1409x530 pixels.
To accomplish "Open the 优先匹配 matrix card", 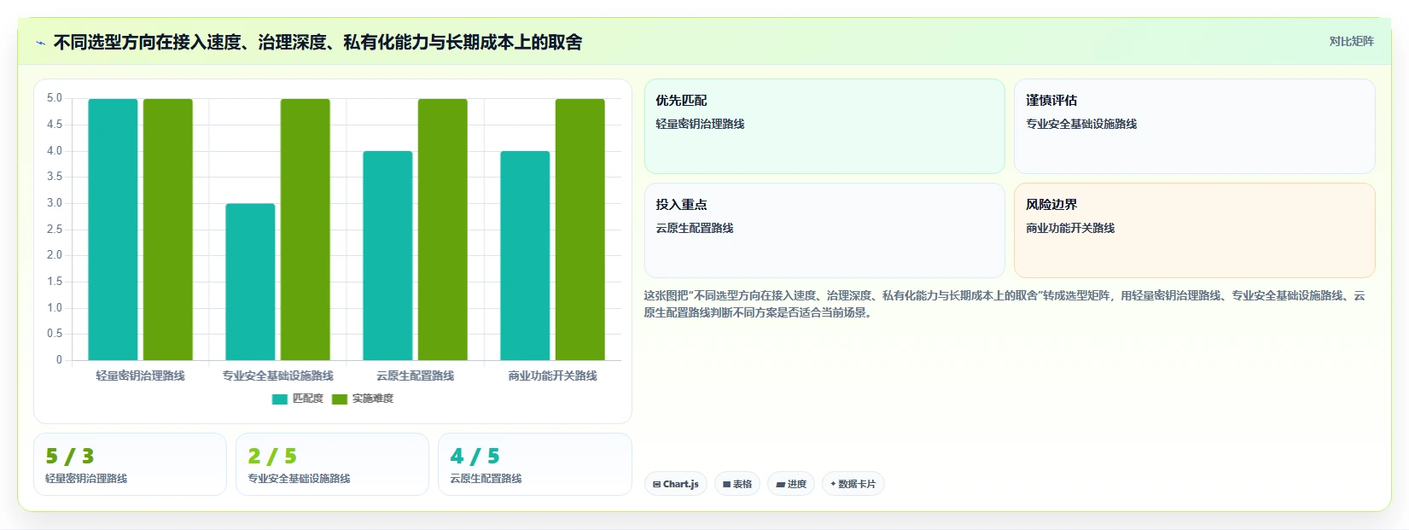I will click(x=824, y=126).
